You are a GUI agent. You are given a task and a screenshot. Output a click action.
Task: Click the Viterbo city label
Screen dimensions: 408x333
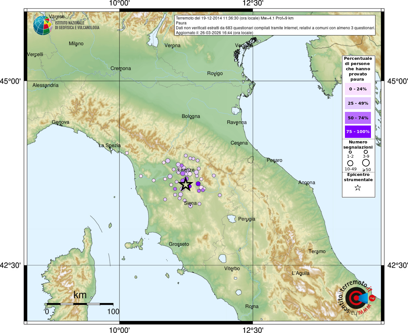pos(232,268)
